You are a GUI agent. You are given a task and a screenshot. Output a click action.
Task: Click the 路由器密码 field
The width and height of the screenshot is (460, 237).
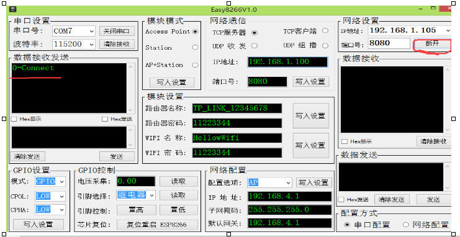tap(237, 123)
